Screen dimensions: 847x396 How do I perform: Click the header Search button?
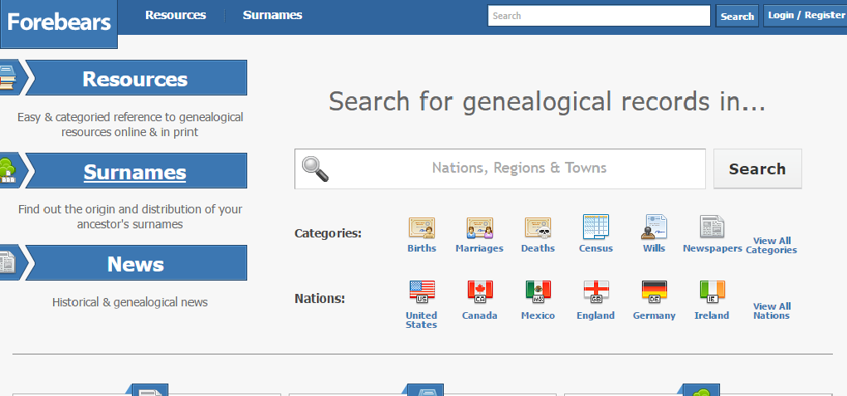[x=737, y=17]
